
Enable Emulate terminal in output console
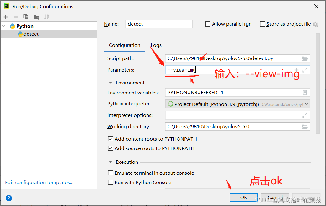[x=111, y=173]
